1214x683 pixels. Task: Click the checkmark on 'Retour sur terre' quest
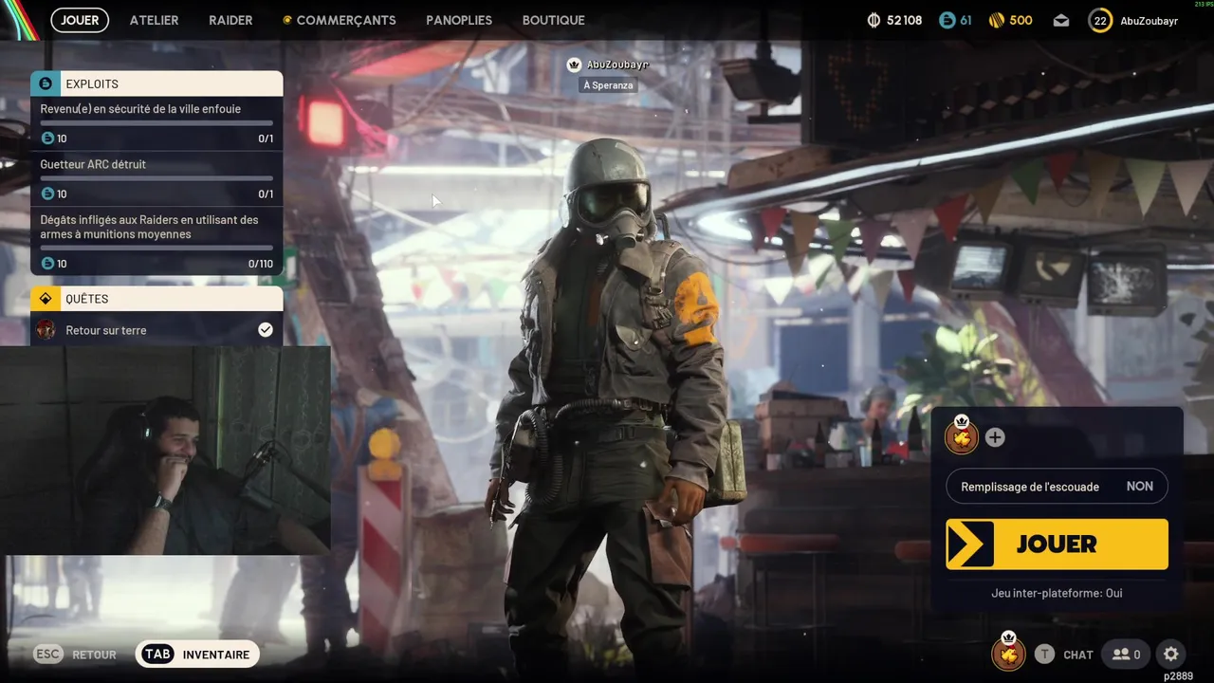[266, 329]
